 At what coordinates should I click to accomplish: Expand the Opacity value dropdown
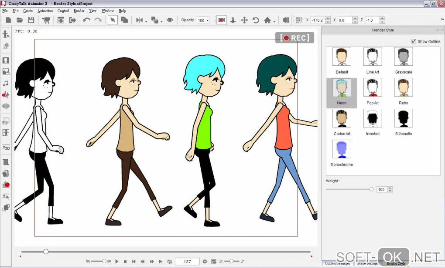pos(207,20)
